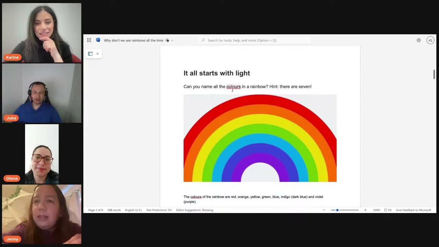Click the zoom in plus button

click(x=365, y=210)
